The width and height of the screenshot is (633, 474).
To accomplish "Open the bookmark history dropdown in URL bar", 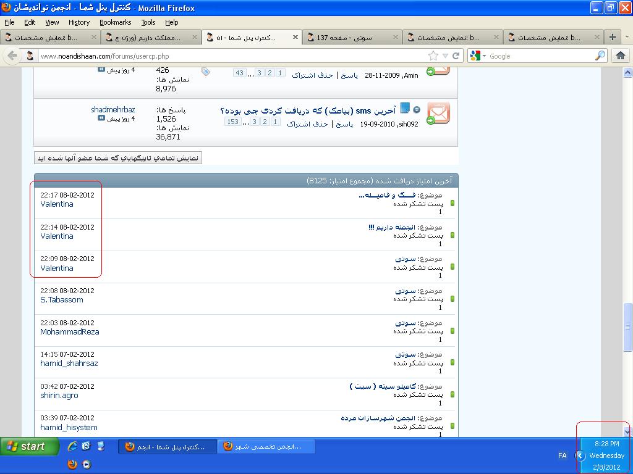I will pos(445,56).
